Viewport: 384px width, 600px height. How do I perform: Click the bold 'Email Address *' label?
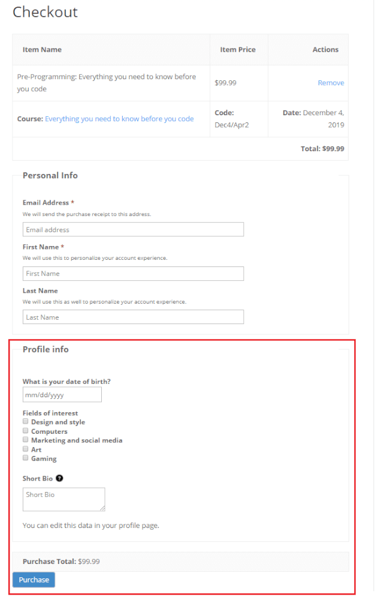click(x=48, y=203)
